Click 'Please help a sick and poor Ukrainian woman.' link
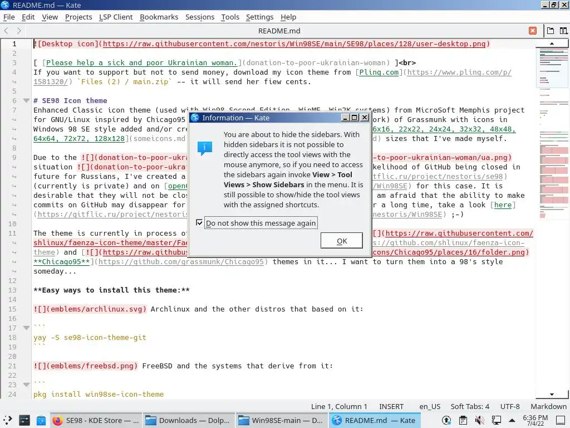Viewport: 570px width, 428px height. pos(141,62)
